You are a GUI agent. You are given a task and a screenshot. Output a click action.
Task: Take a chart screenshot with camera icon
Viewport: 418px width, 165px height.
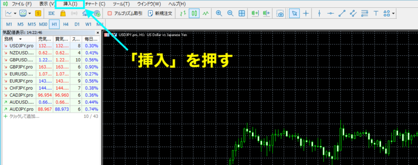280,13
